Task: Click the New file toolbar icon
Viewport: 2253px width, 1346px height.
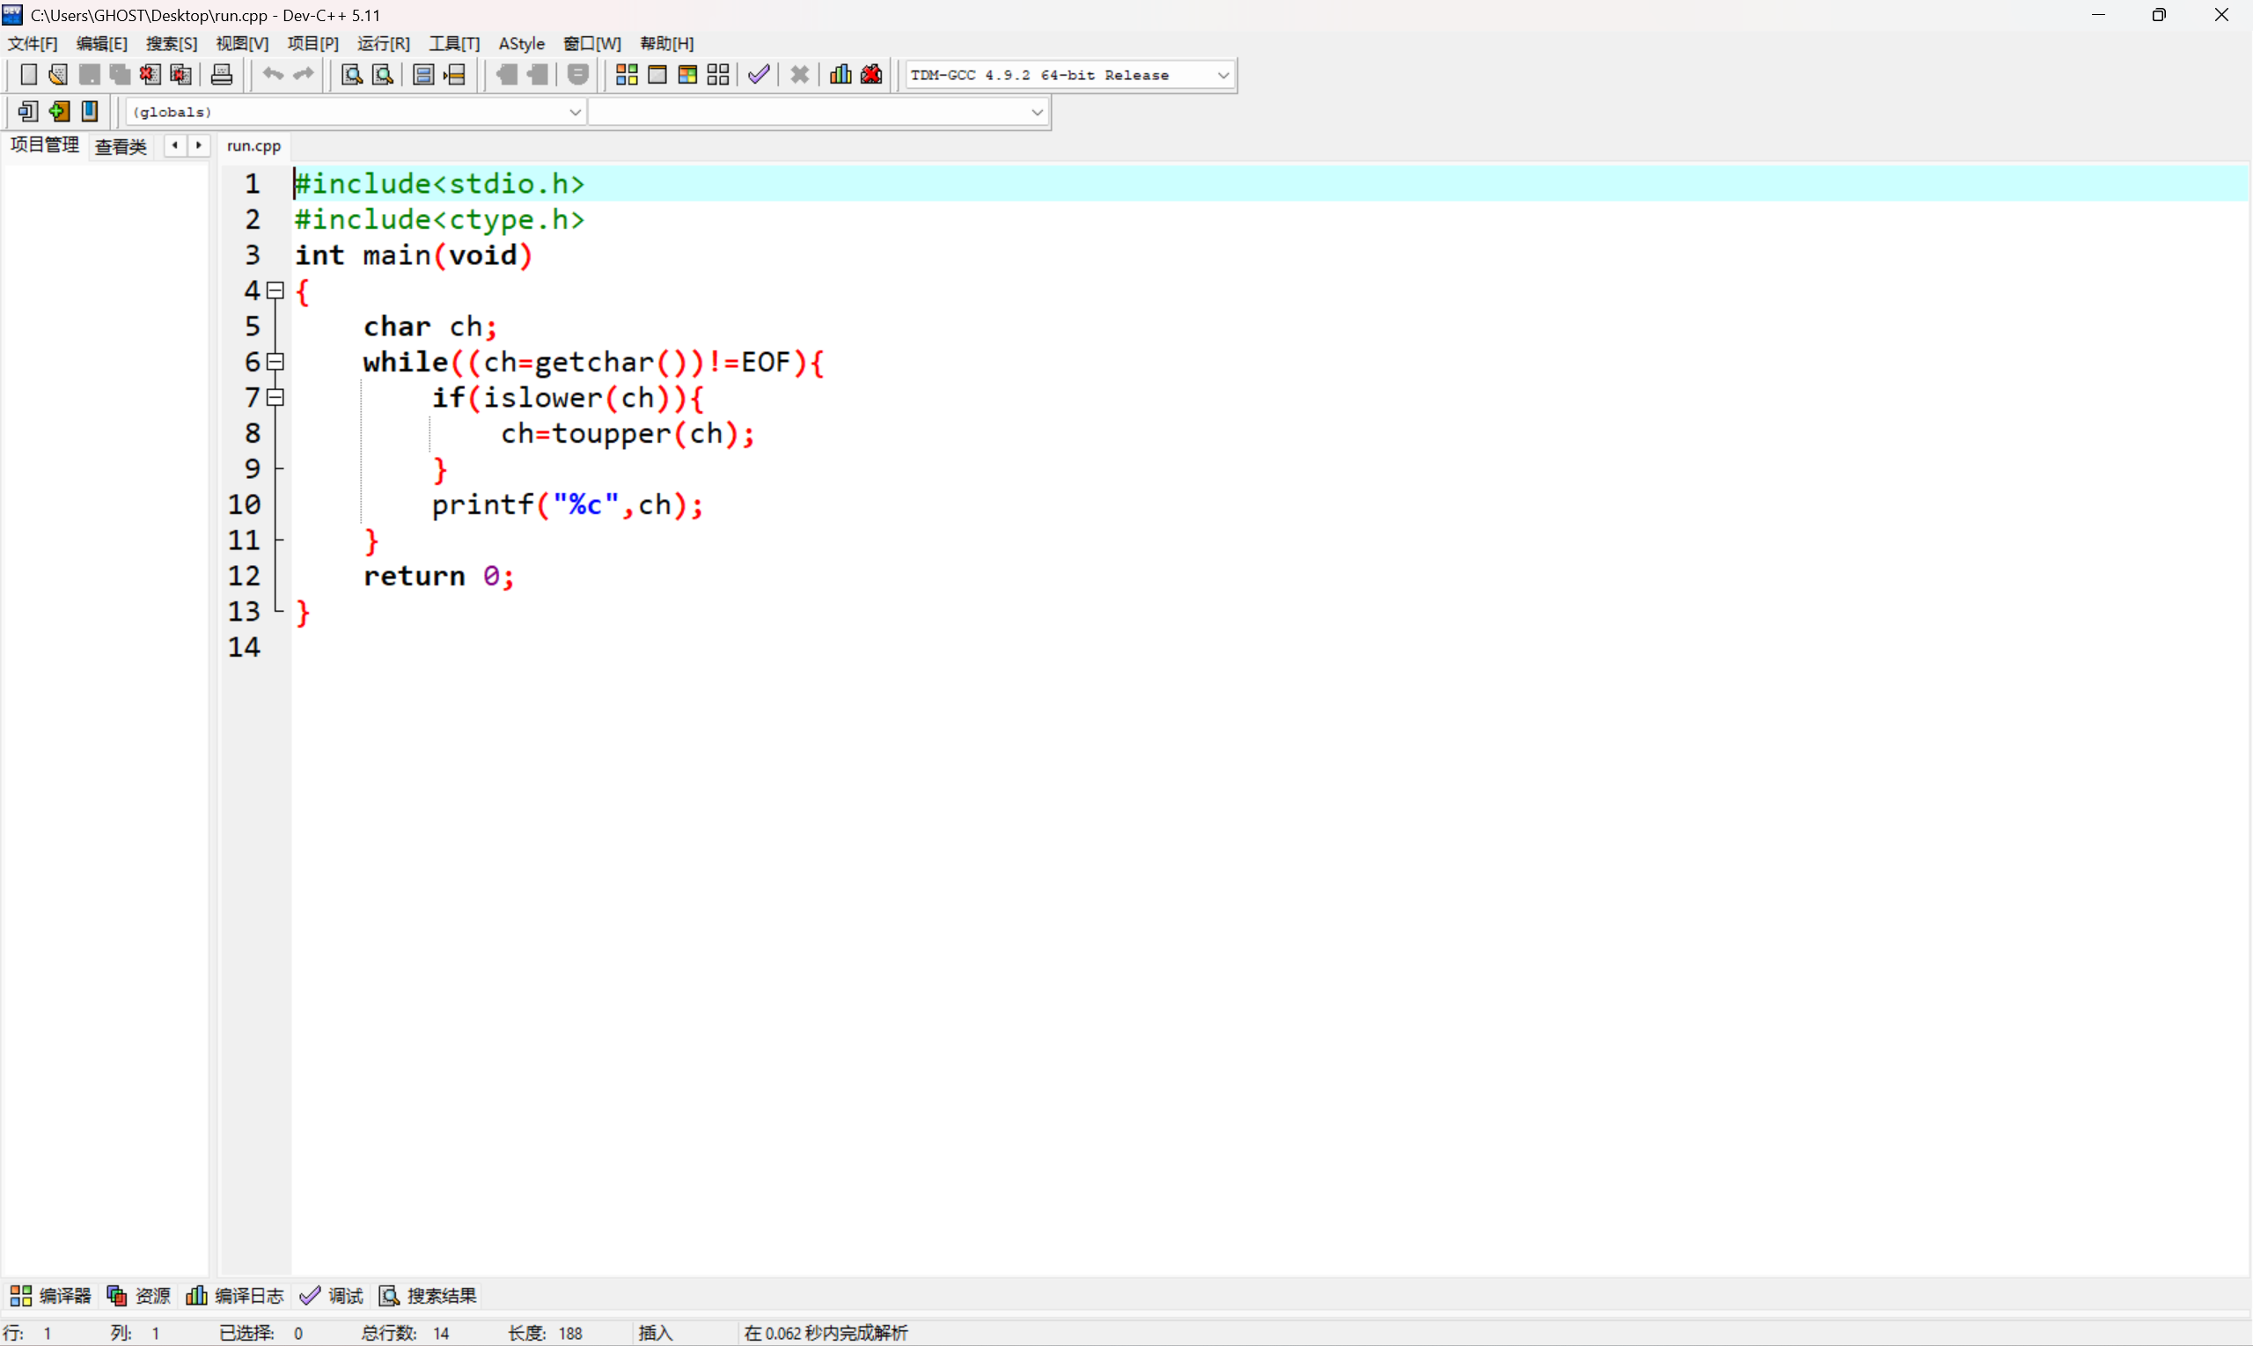Action: point(28,74)
